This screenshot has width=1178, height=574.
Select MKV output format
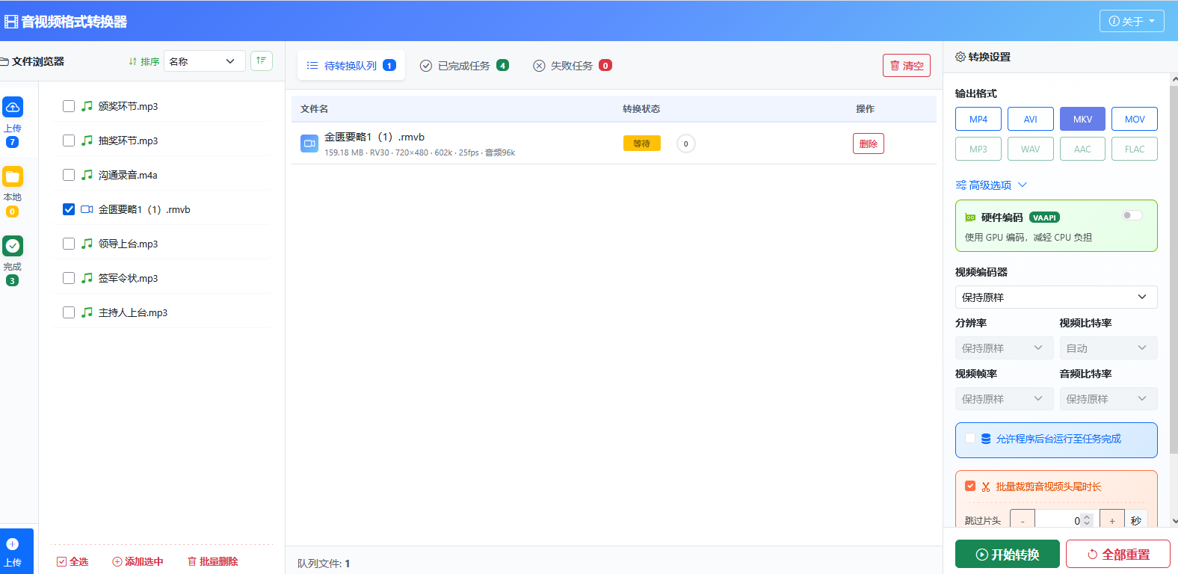(x=1082, y=119)
